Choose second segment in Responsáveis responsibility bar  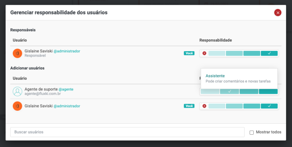(x=234, y=53)
